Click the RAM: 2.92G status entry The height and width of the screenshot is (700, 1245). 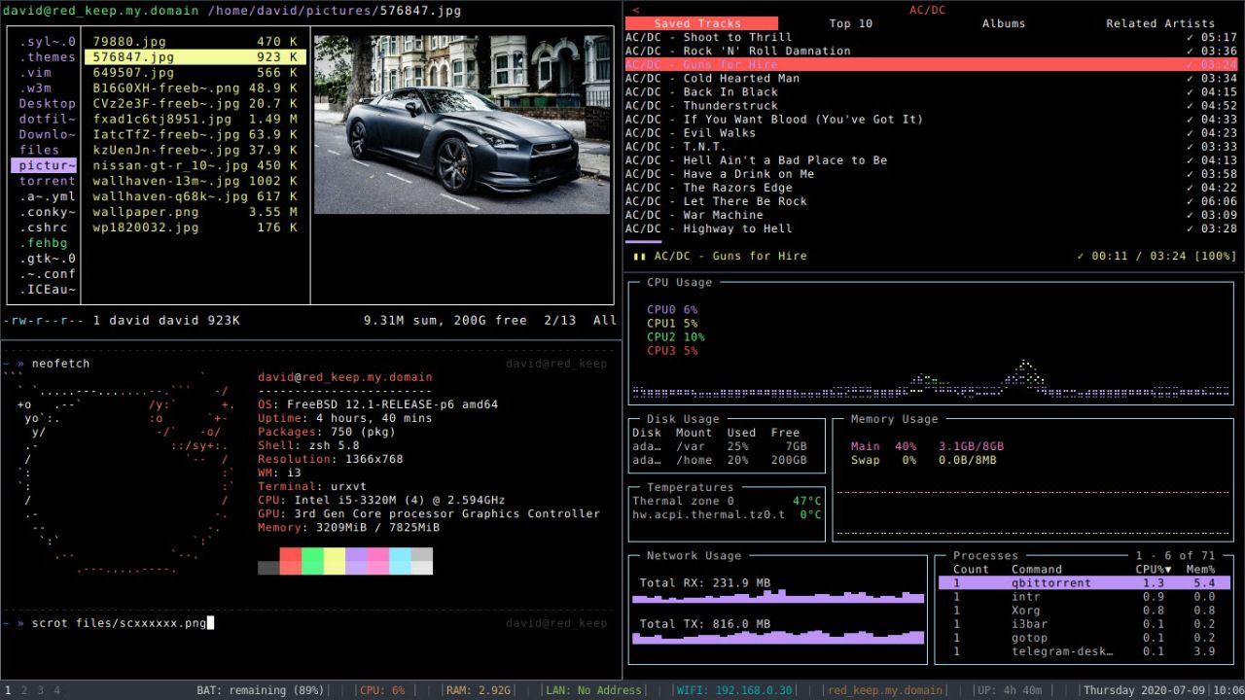[478, 690]
